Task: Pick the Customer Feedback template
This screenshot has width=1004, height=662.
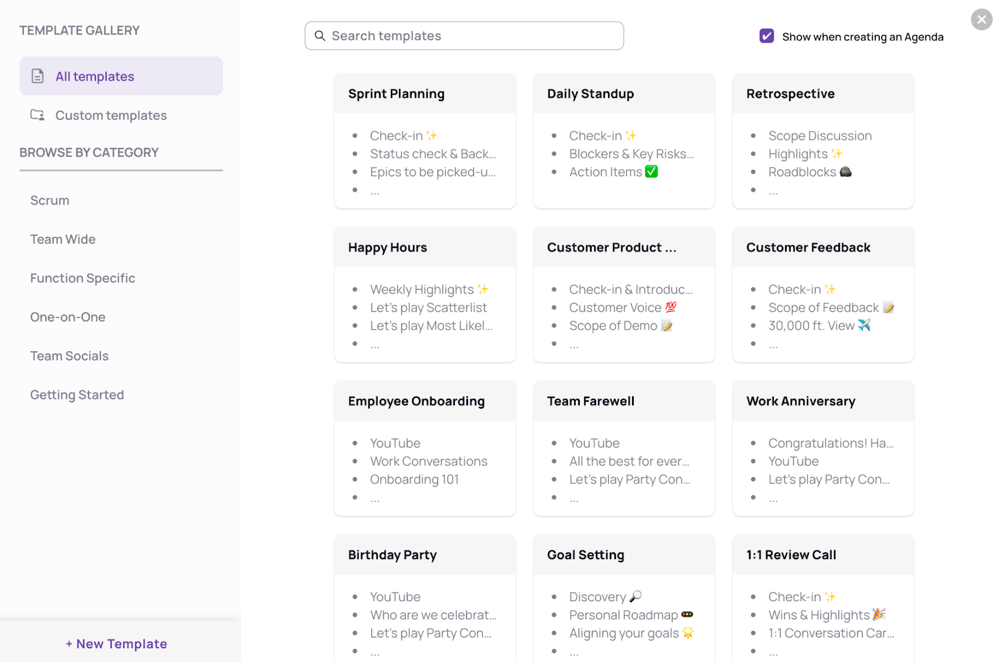Action: point(823,295)
